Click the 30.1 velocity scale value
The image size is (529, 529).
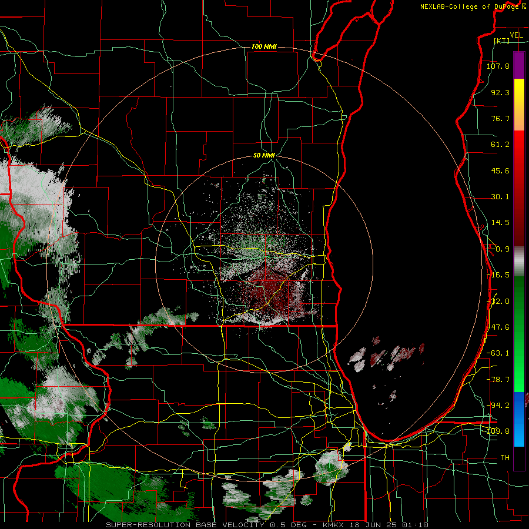coord(500,197)
